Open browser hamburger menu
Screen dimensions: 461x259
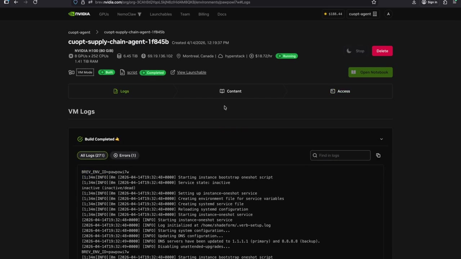point(455,2)
